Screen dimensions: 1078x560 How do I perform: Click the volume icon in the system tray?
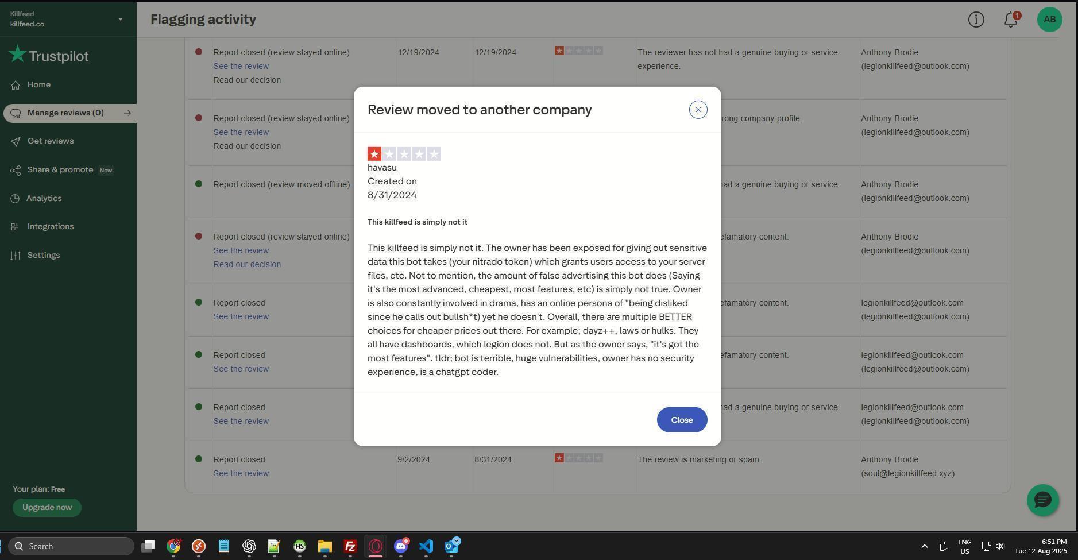coord(1000,546)
